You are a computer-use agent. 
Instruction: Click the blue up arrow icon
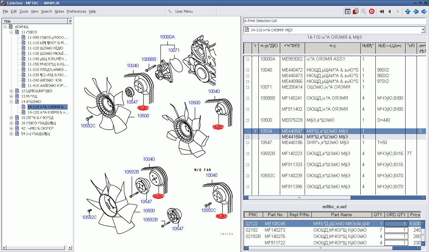tap(408, 11)
